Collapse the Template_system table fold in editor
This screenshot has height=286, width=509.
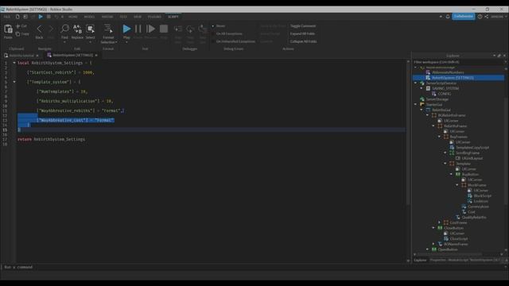tap(14, 82)
